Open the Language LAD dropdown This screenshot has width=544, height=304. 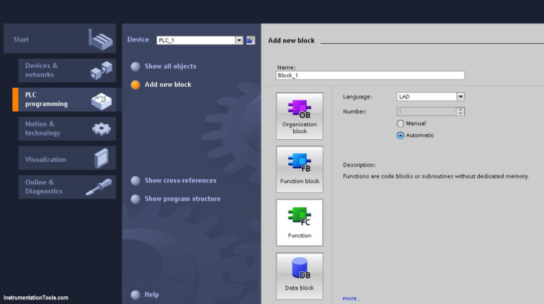click(460, 97)
